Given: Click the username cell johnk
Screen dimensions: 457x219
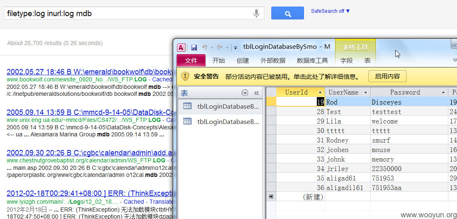Looking at the screenshot, I should 348,159.
